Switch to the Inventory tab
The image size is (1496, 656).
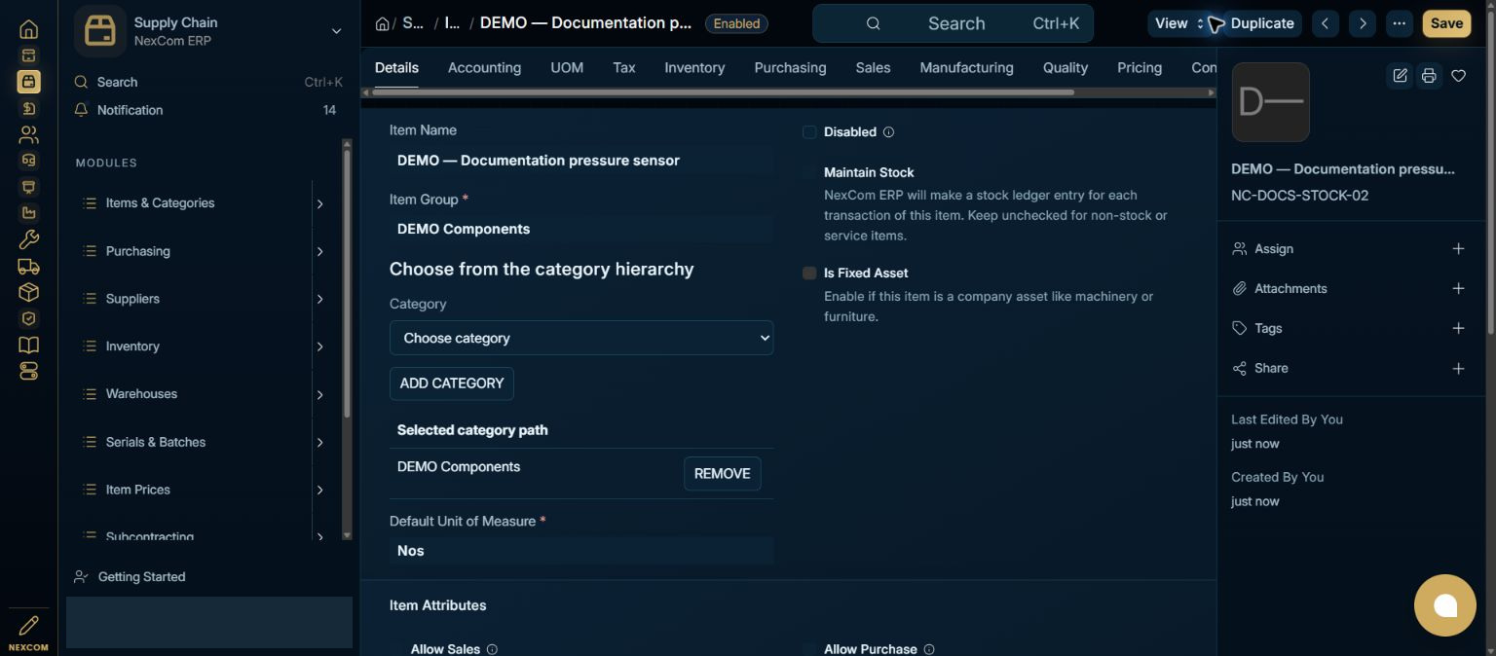pos(694,67)
